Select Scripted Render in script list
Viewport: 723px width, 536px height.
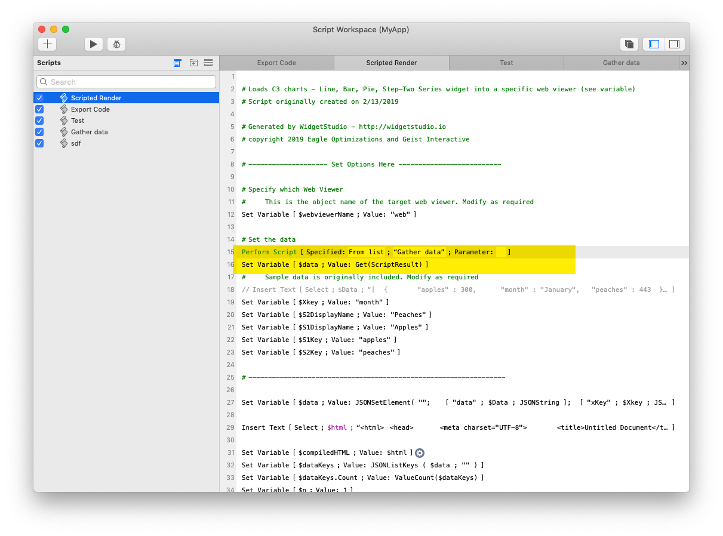pos(127,98)
